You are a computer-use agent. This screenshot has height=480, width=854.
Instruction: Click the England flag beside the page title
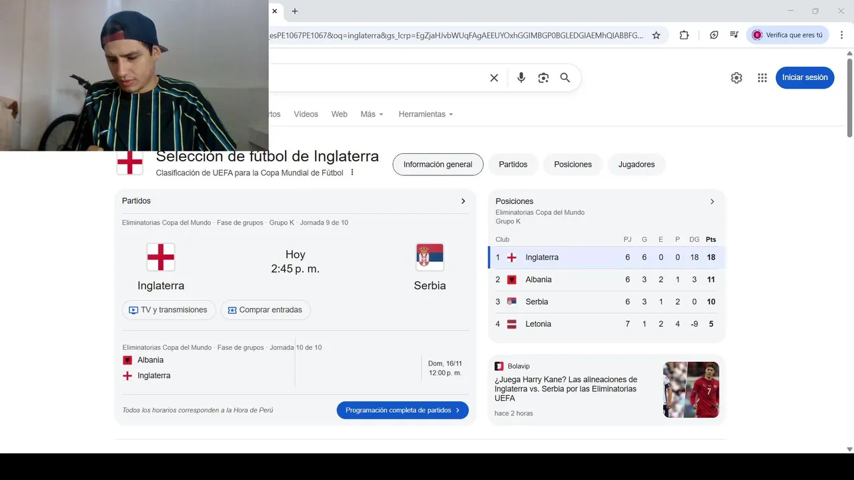pos(130,163)
